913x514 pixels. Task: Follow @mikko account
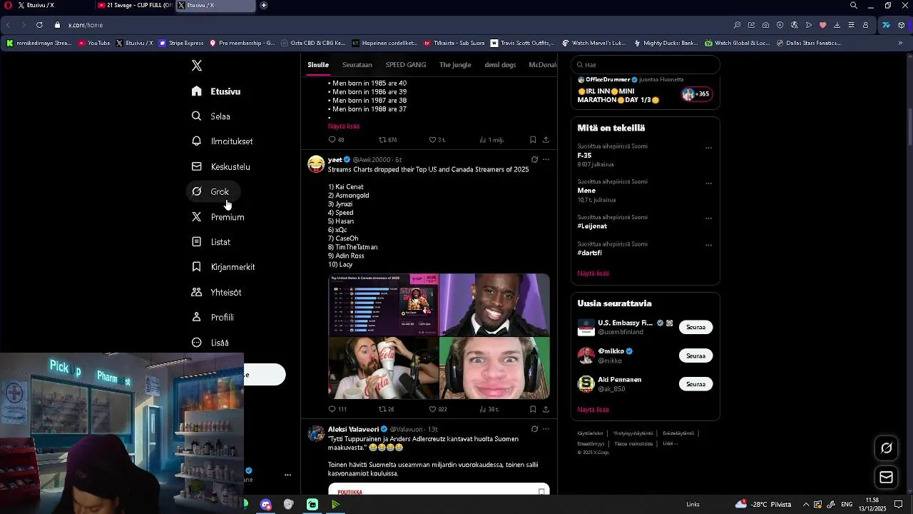[695, 356]
